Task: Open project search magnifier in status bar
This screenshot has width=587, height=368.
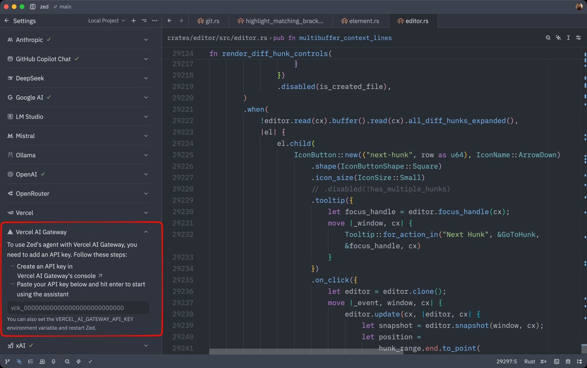Action: 67,361
